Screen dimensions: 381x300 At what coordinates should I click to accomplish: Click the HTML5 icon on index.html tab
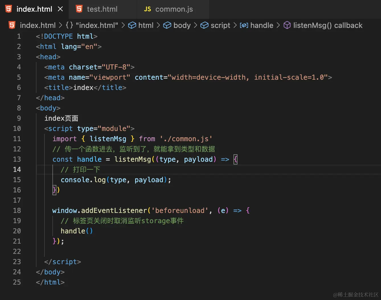pyautogui.click(x=9, y=9)
